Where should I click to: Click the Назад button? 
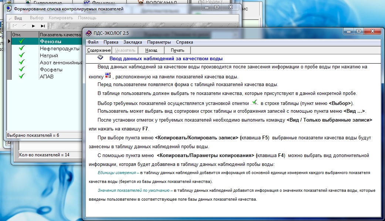click(151, 50)
